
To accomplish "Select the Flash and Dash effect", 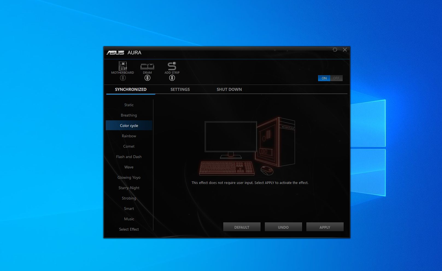I will click(x=129, y=157).
